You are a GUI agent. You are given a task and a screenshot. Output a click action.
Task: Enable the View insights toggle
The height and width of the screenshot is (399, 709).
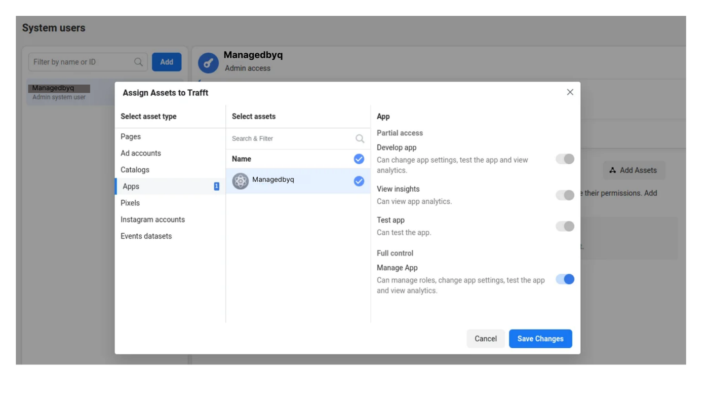565,195
